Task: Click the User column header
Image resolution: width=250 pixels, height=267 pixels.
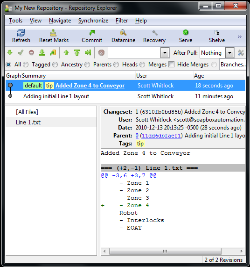Action: click(164, 76)
